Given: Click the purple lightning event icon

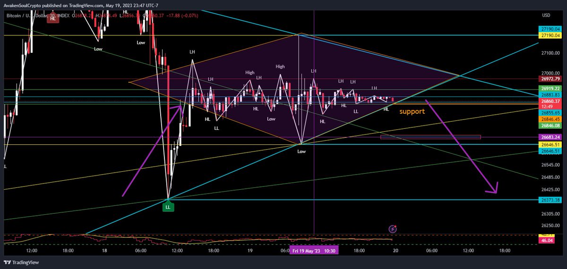Looking at the screenshot, I should pyautogui.click(x=393, y=229).
